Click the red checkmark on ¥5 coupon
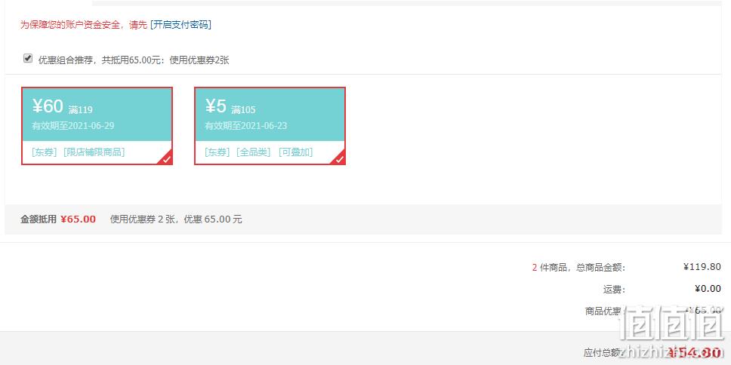The width and height of the screenshot is (731, 365). click(x=339, y=159)
